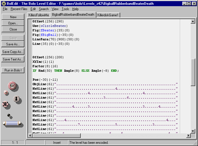Click the IF Rnd(50) THEN Angle line

point(76,71)
